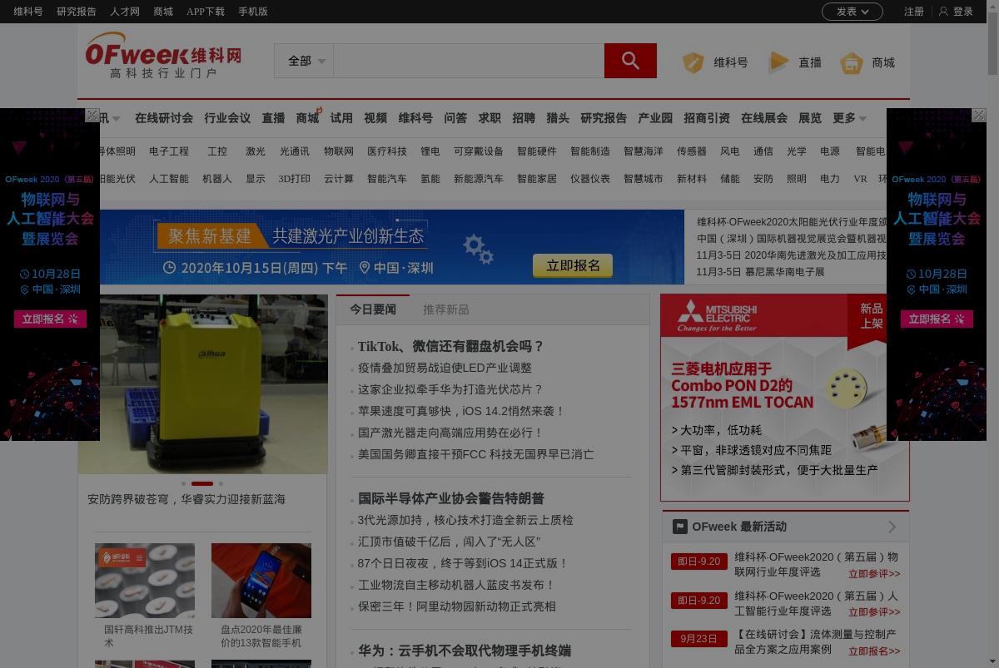Image resolution: width=999 pixels, height=668 pixels.
Task: Close the left floating ad banner
Action: coord(92,116)
